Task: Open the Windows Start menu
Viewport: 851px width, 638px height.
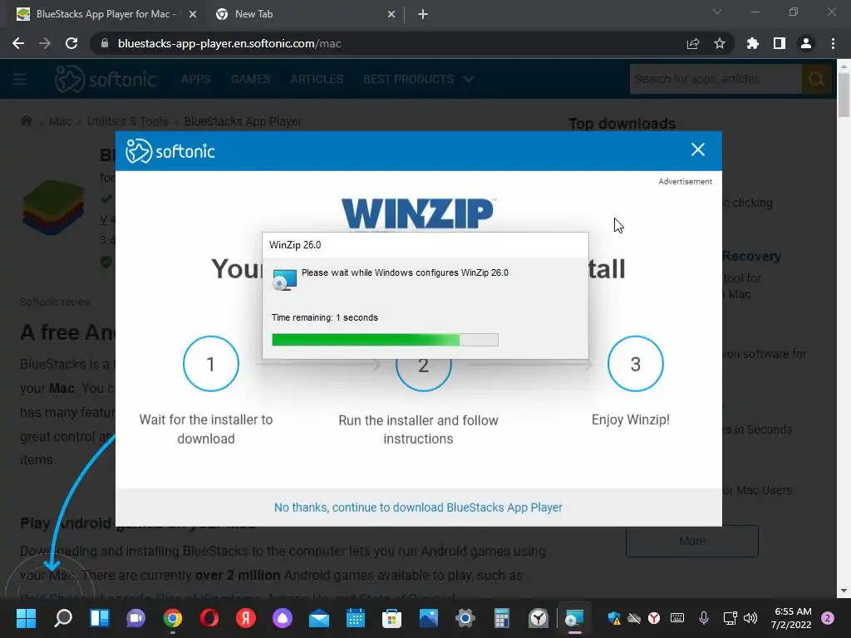Action: point(26,617)
